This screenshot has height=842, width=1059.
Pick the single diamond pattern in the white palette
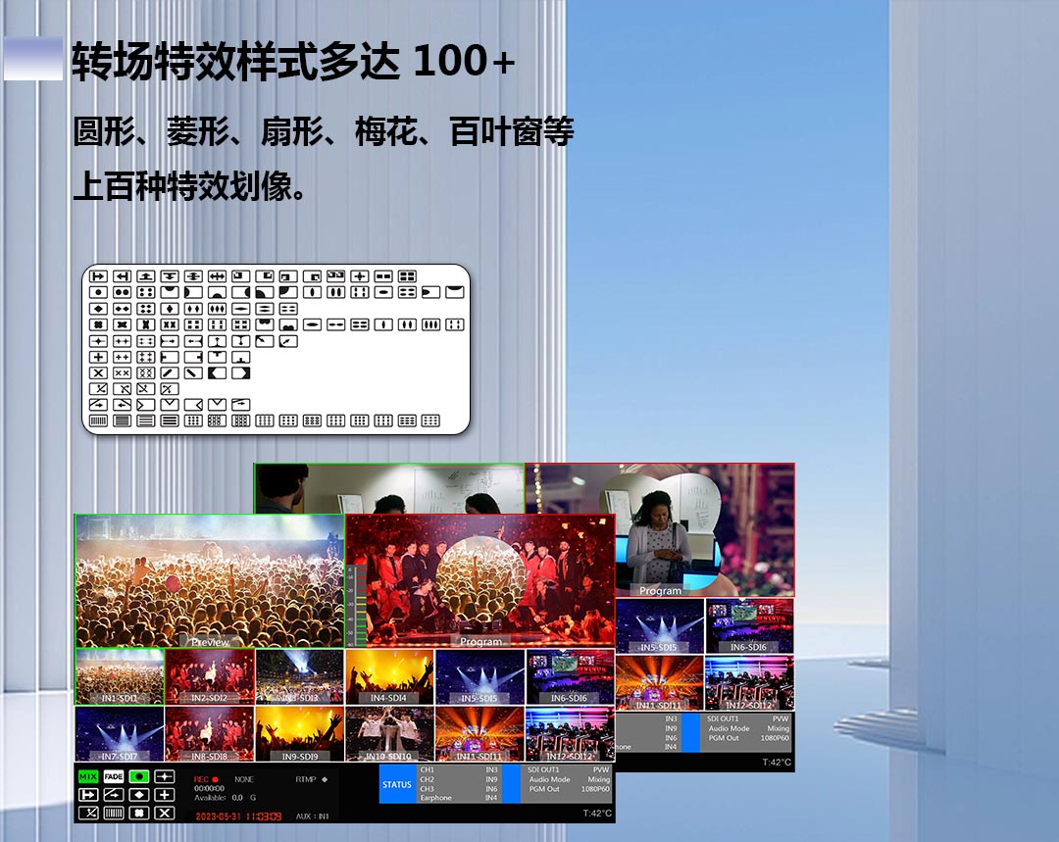click(x=98, y=309)
